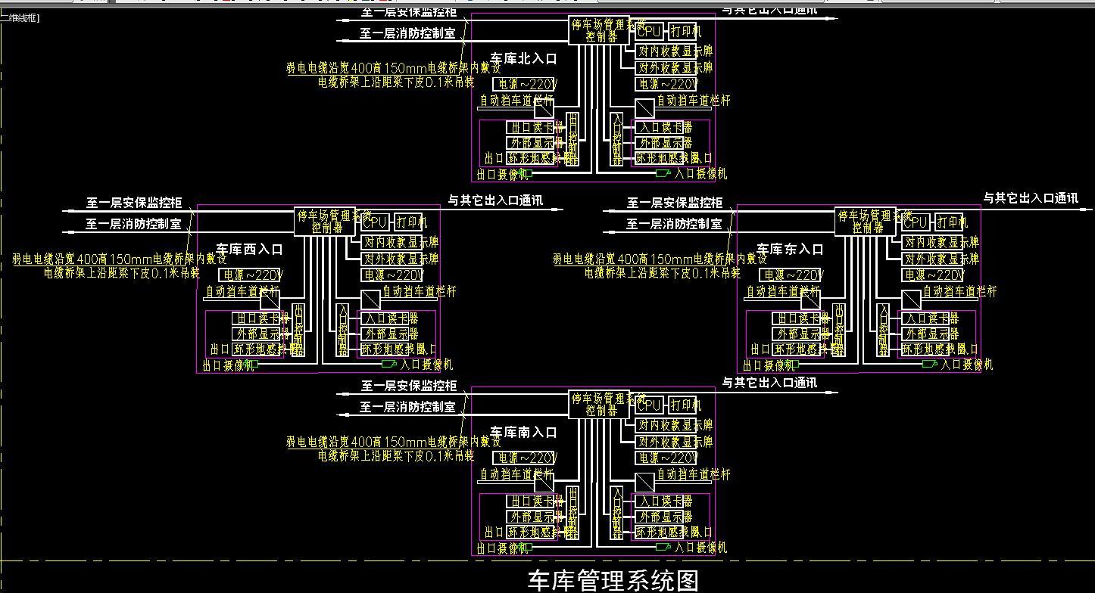This screenshot has height=593, width=1095.
Task: Select 电缆桥架上沿距梁下皮0.1米吊装 note at north entrance
Action: [x=396, y=82]
